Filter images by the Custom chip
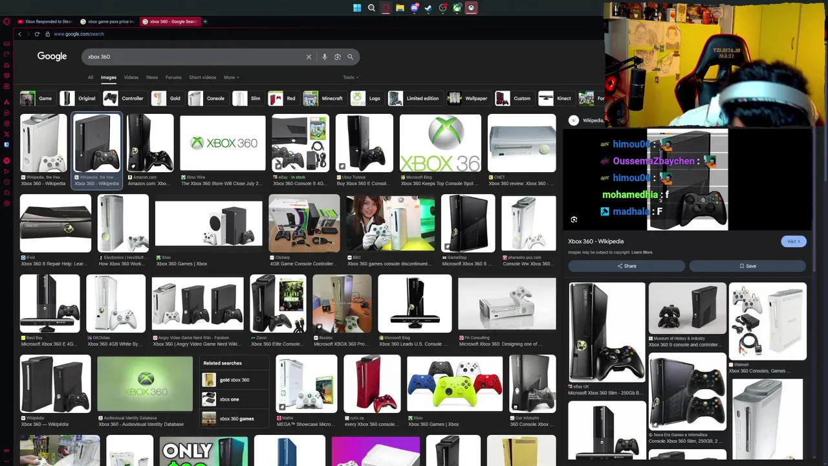828x466 pixels. [514, 98]
